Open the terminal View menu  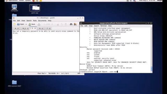(x=91, y=26)
